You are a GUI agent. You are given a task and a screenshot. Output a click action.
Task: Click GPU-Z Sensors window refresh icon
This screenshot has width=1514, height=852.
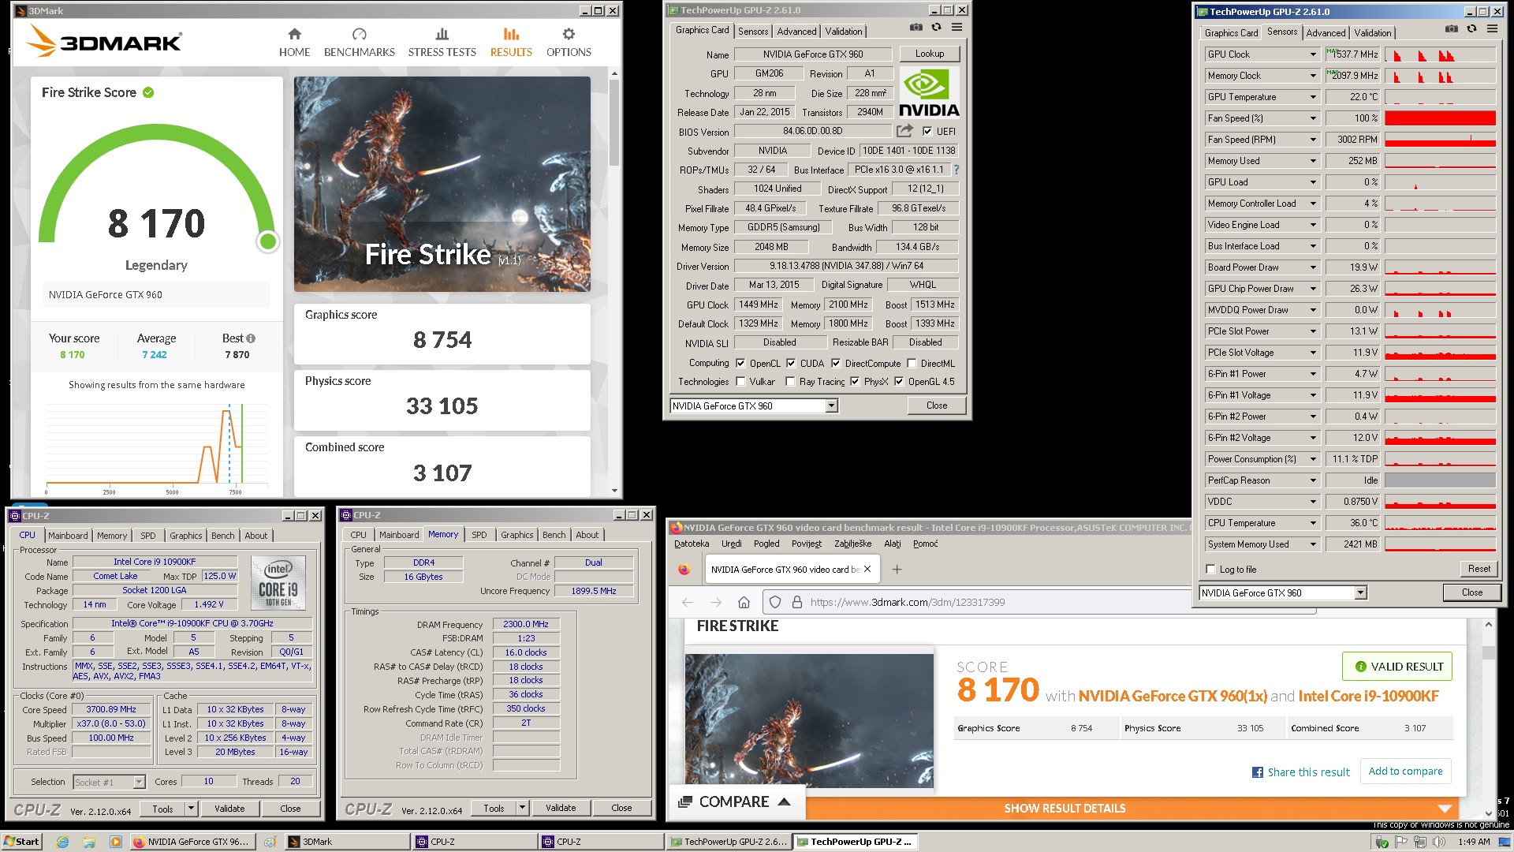coord(1471,29)
